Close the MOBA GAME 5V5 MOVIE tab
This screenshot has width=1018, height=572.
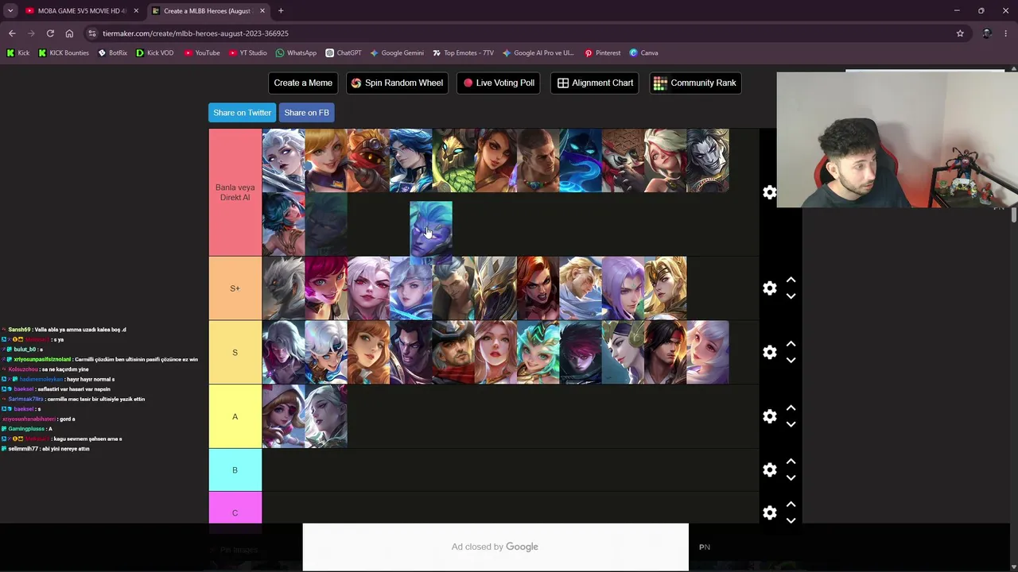(x=136, y=10)
